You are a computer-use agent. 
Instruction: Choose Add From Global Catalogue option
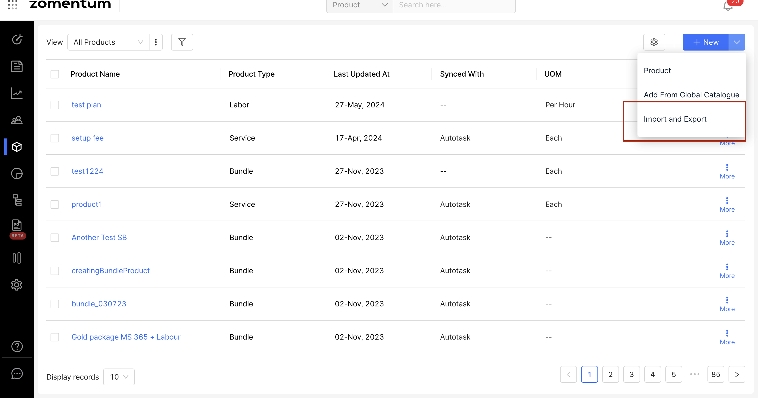point(691,95)
